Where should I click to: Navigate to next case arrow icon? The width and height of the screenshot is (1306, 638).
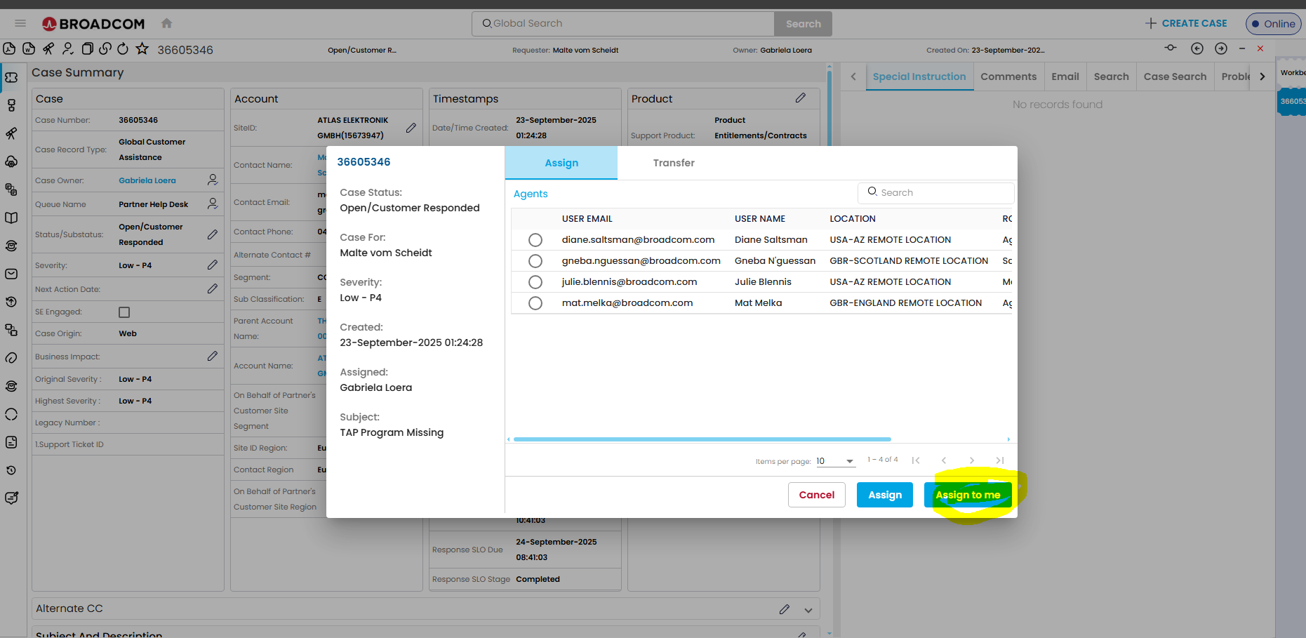pyautogui.click(x=1221, y=48)
